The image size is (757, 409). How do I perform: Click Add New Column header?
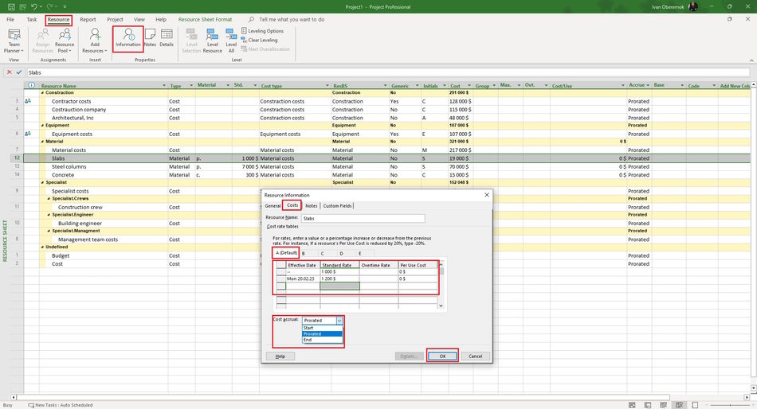tap(735, 86)
